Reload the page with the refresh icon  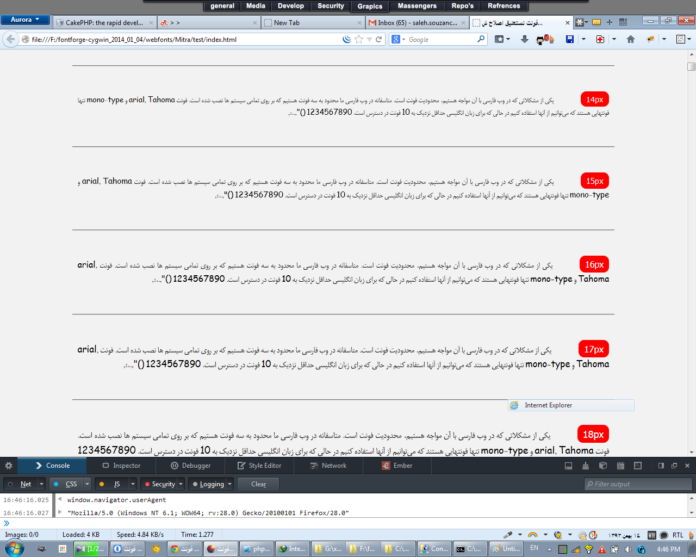(379, 39)
